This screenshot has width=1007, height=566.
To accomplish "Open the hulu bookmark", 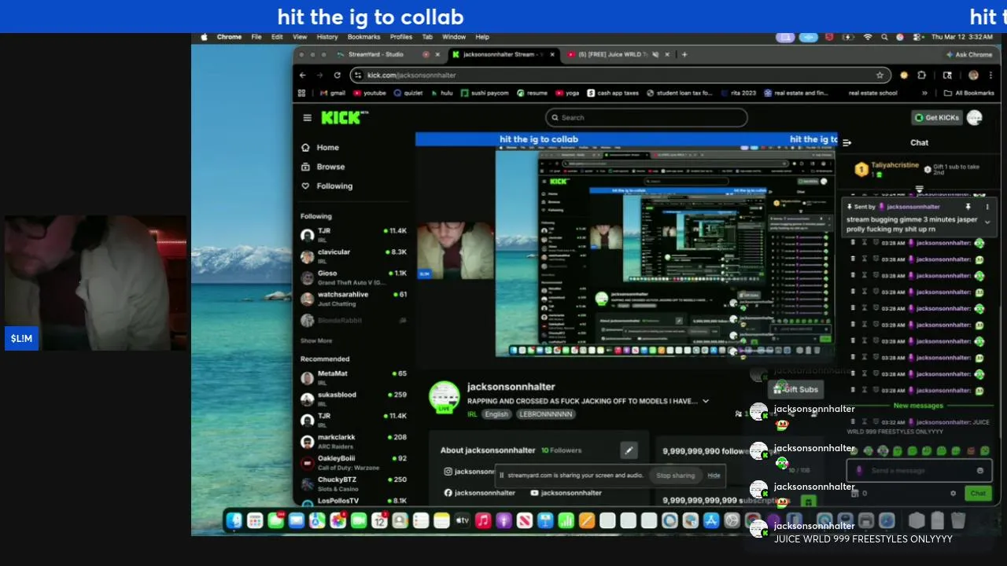I will point(441,93).
